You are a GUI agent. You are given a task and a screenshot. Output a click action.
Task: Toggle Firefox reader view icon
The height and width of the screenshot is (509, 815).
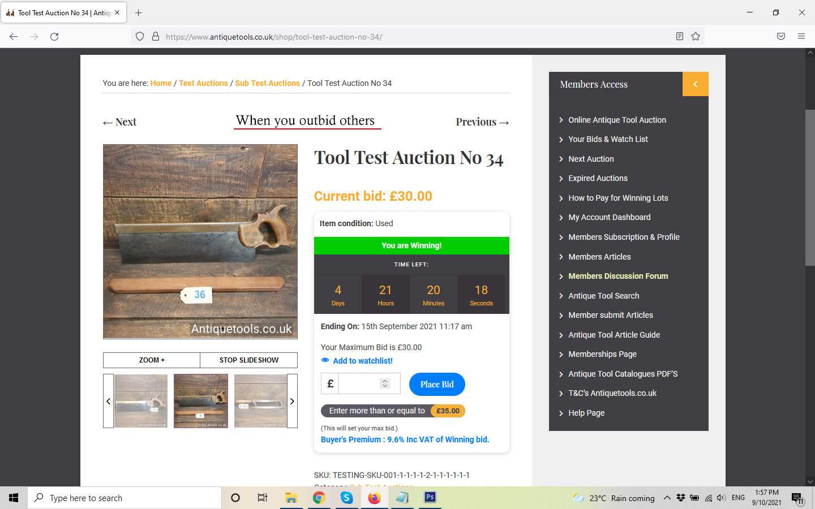(680, 36)
